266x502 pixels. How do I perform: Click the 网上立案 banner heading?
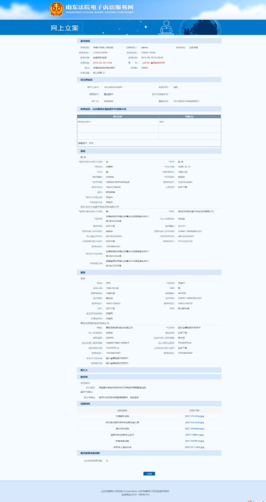65,28
